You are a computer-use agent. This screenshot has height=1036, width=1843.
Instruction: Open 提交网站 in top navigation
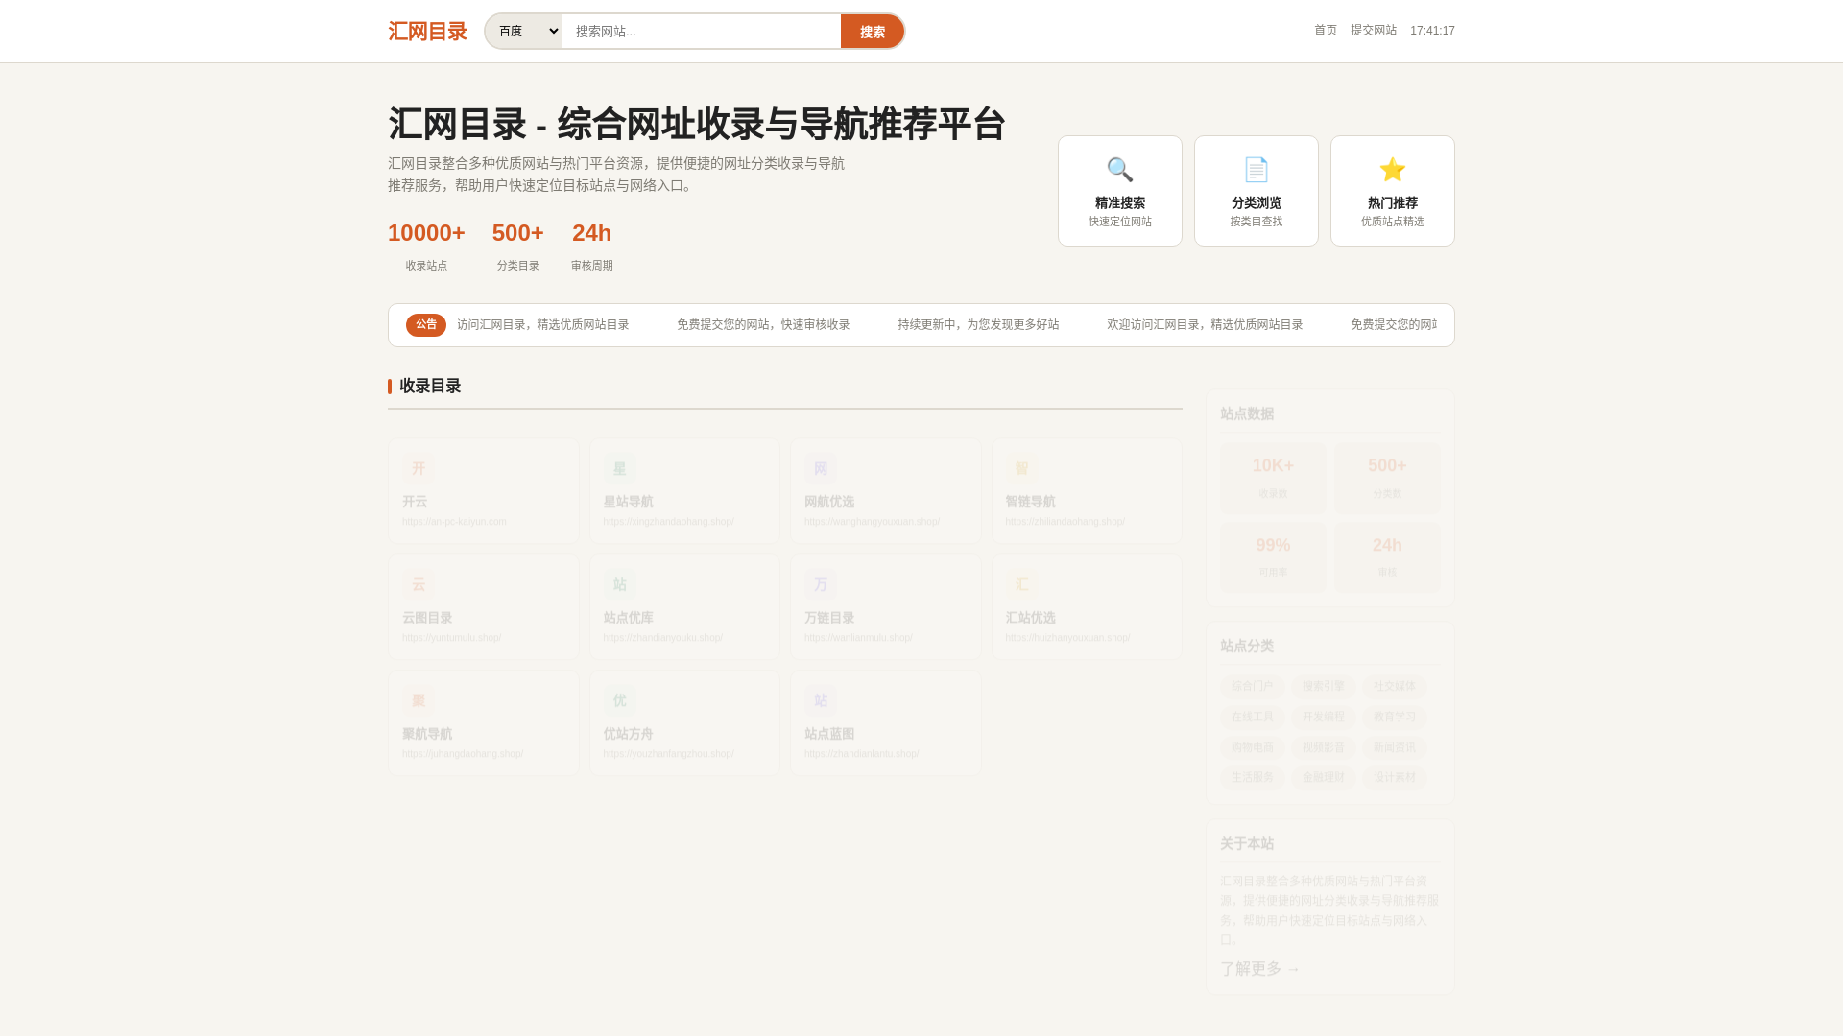pyautogui.click(x=1374, y=31)
